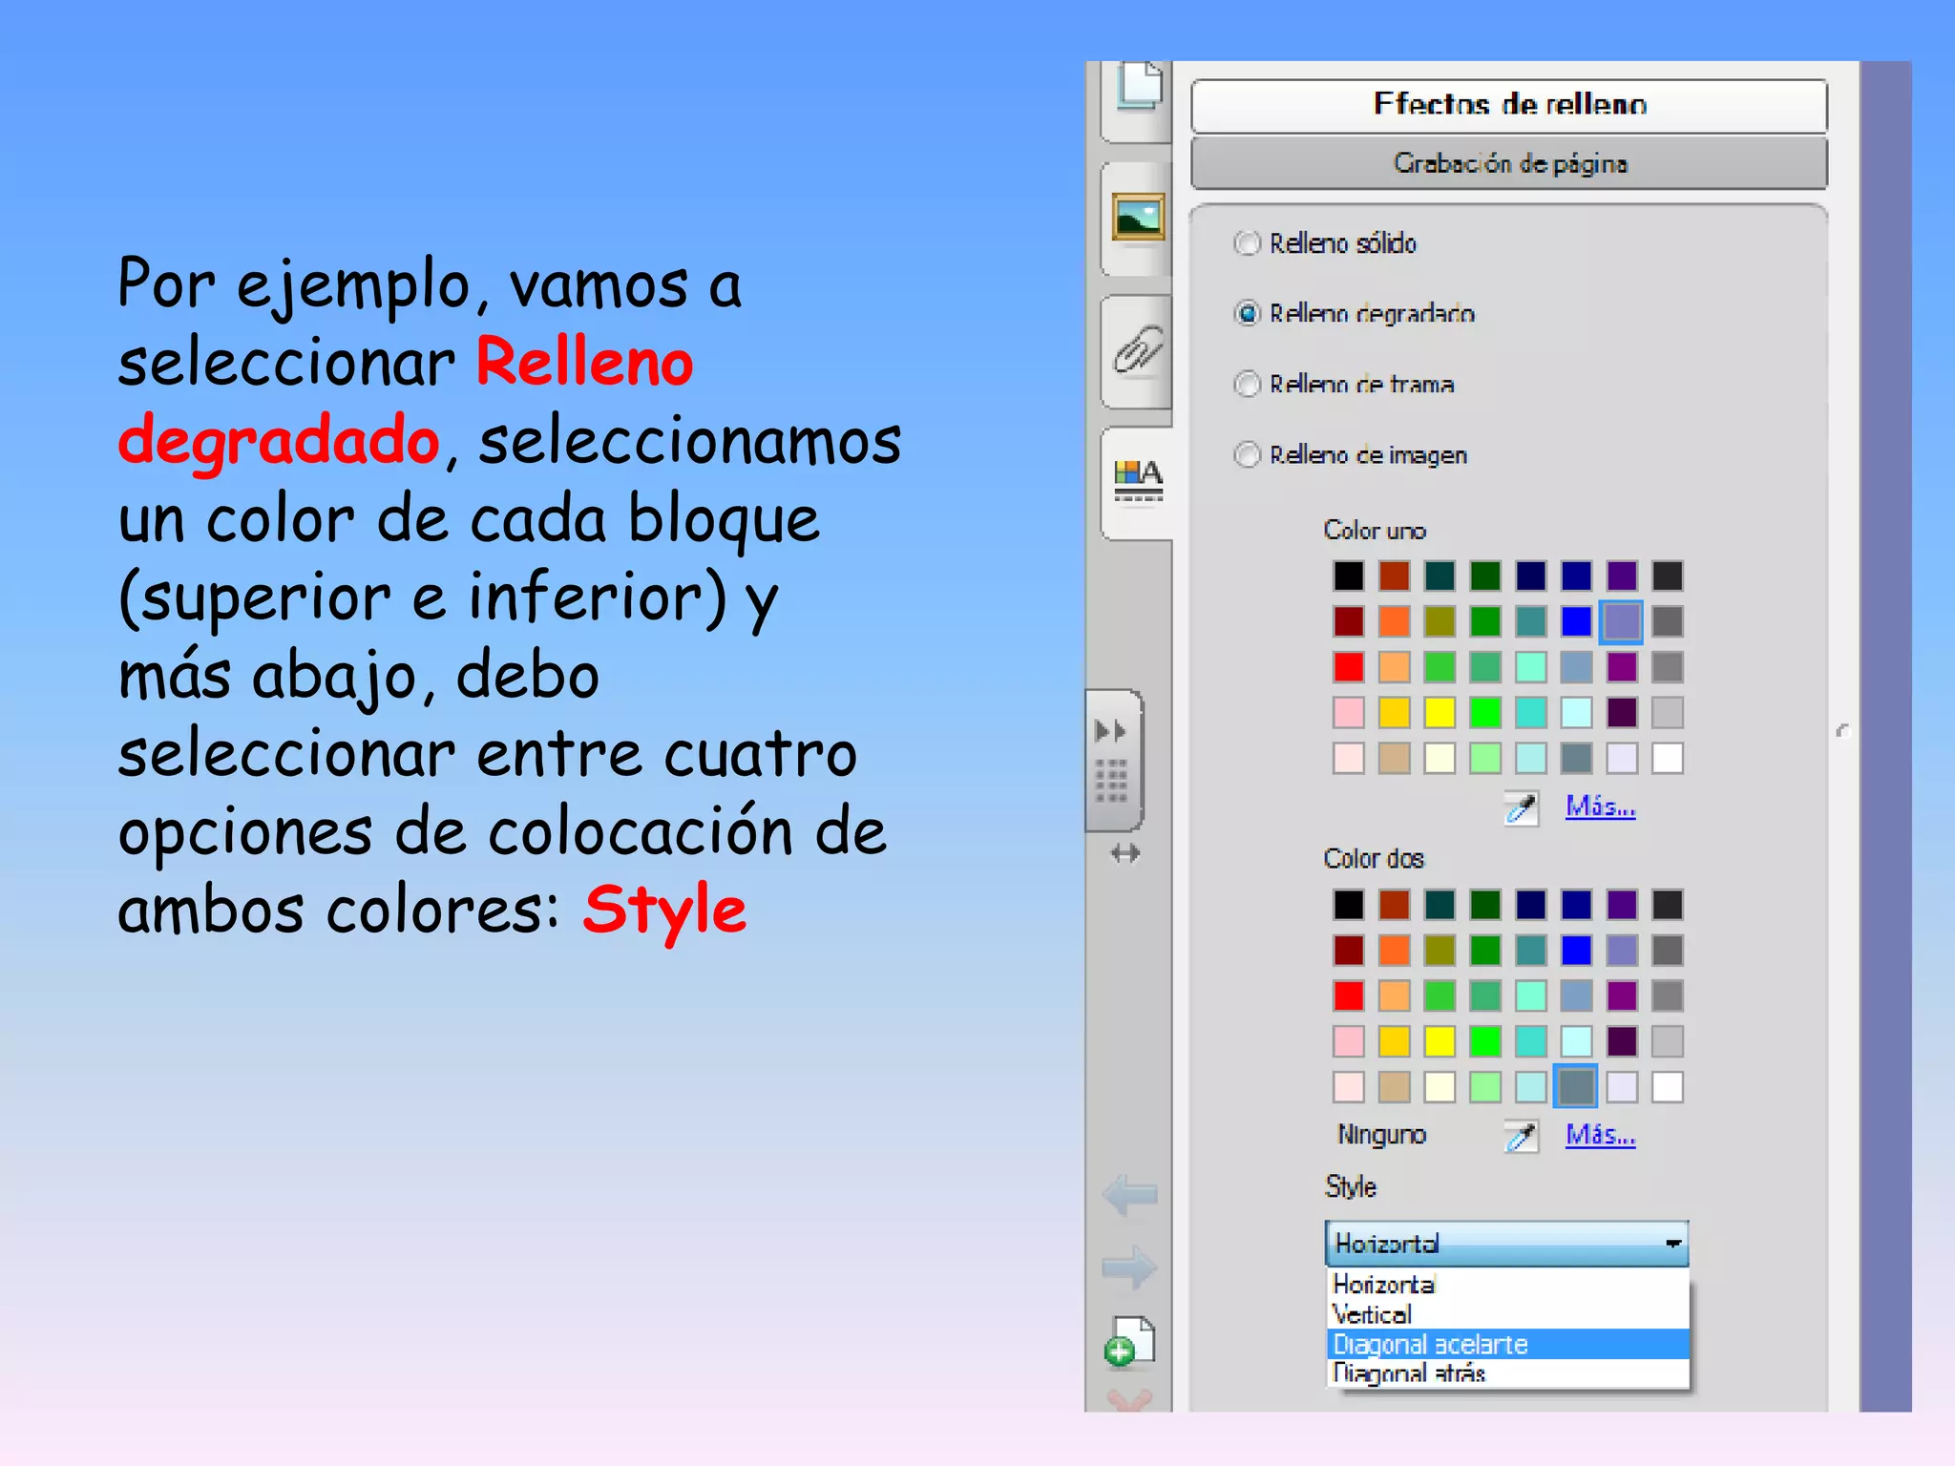Image resolution: width=1955 pixels, height=1466 pixels.
Task: Select pure blue swatch in Color dos
Action: (1576, 950)
